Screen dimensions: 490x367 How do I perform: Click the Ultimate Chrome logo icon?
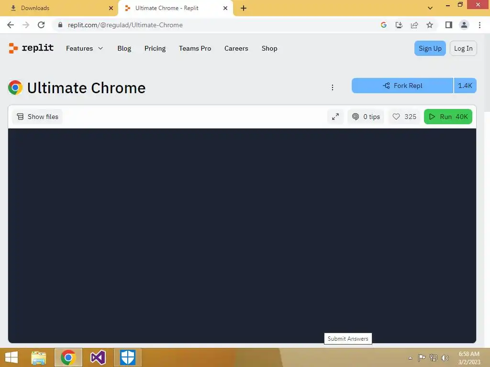click(x=15, y=87)
